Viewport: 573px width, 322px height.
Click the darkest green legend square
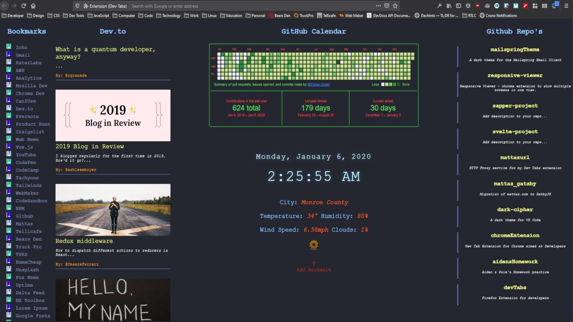398,84
